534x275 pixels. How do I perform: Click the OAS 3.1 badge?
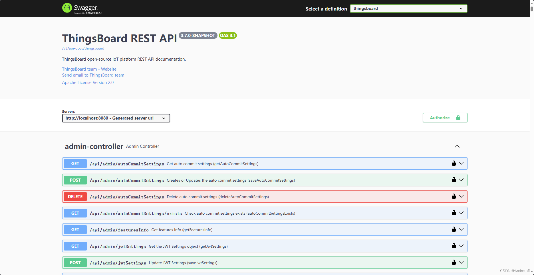(x=228, y=36)
